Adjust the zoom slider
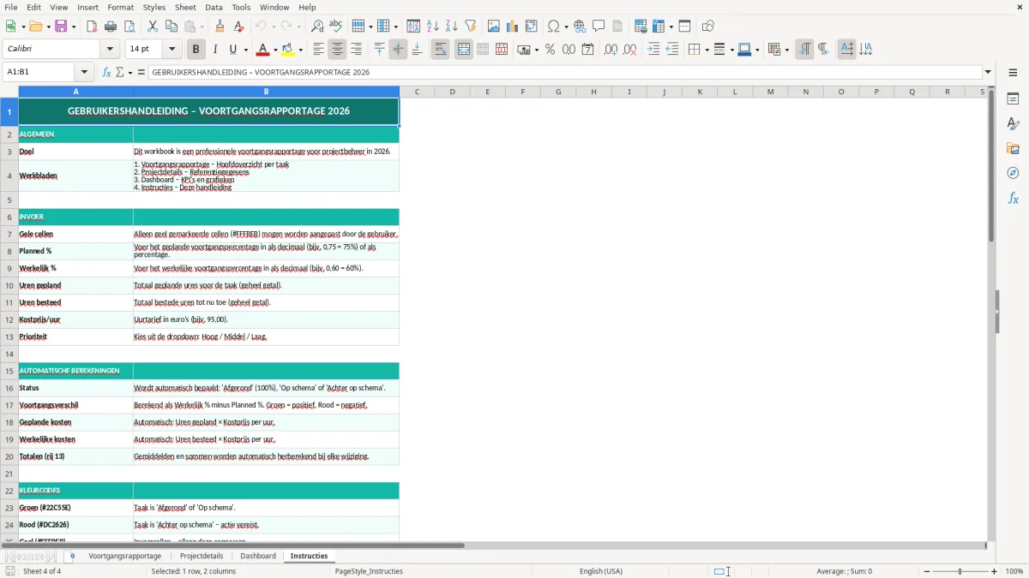Image resolution: width=1029 pixels, height=578 pixels. (960, 571)
